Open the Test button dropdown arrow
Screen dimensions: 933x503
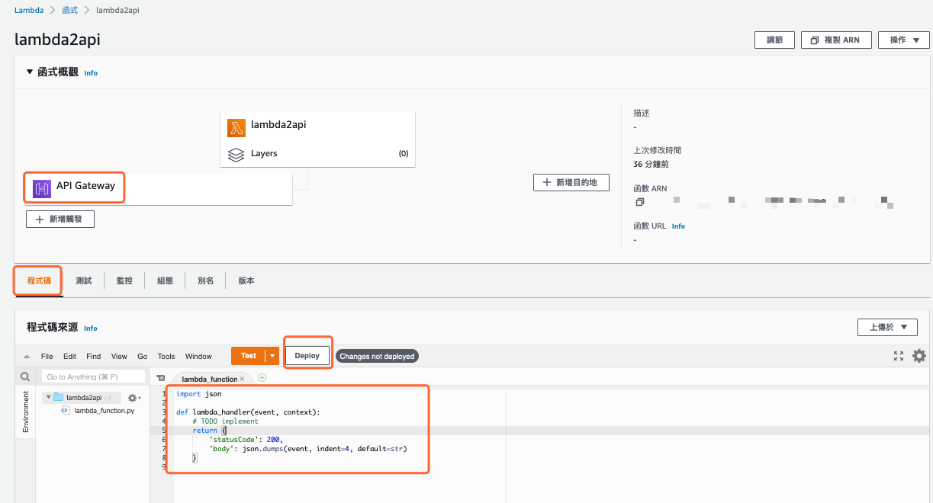(x=272, y=356)
